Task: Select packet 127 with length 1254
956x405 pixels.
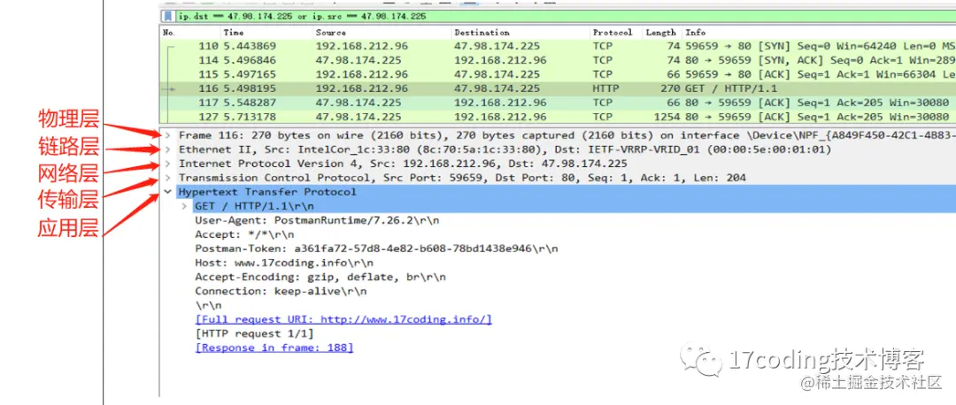Action: pos(558,117)
